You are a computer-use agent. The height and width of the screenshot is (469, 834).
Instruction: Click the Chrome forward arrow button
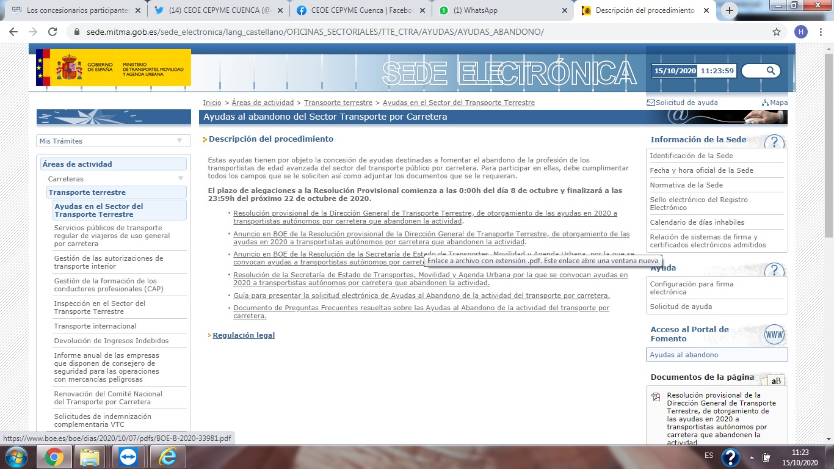tap(33, 32)
